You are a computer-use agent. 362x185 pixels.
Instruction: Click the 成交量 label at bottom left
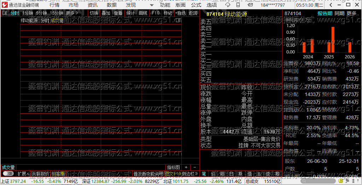tap(8, 167)
